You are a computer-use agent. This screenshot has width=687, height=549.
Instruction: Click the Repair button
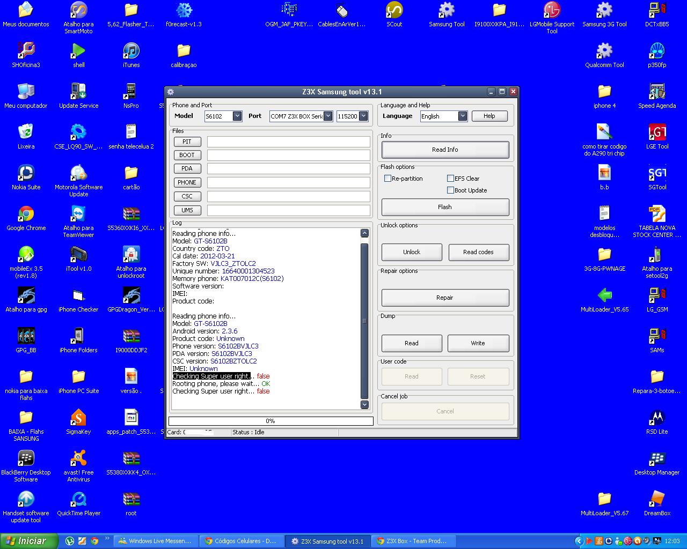(445, 298)
